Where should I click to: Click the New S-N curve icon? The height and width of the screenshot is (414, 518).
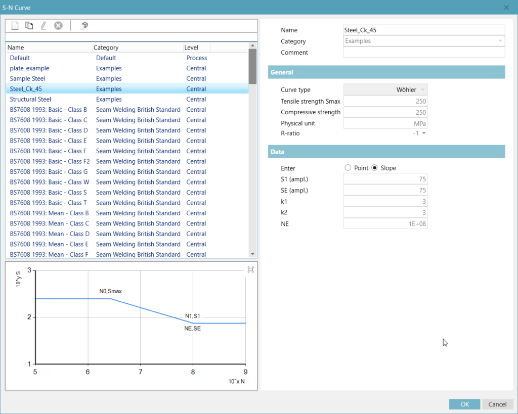coord(15,26)
